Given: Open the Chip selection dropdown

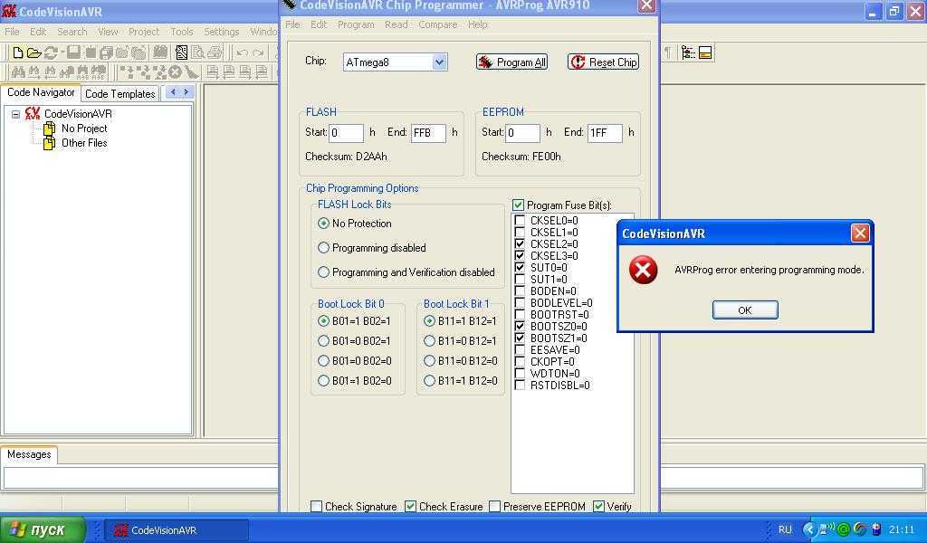Looking at the screenshot, I should (439, 62).
